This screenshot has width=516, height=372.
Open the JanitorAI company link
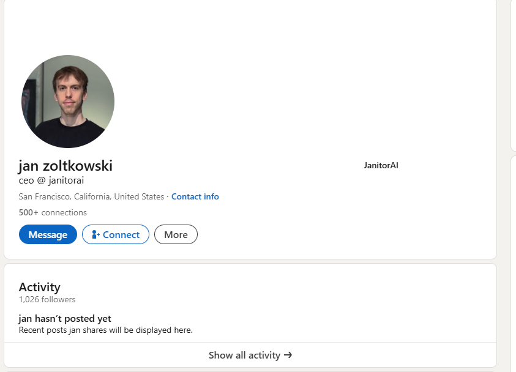coord(381,165)
